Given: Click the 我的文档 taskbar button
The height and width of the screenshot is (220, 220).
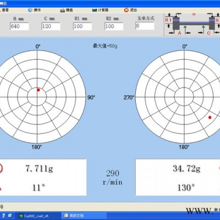Looking at the screenshot, I should pyautogui.click(x=84, y=216).
